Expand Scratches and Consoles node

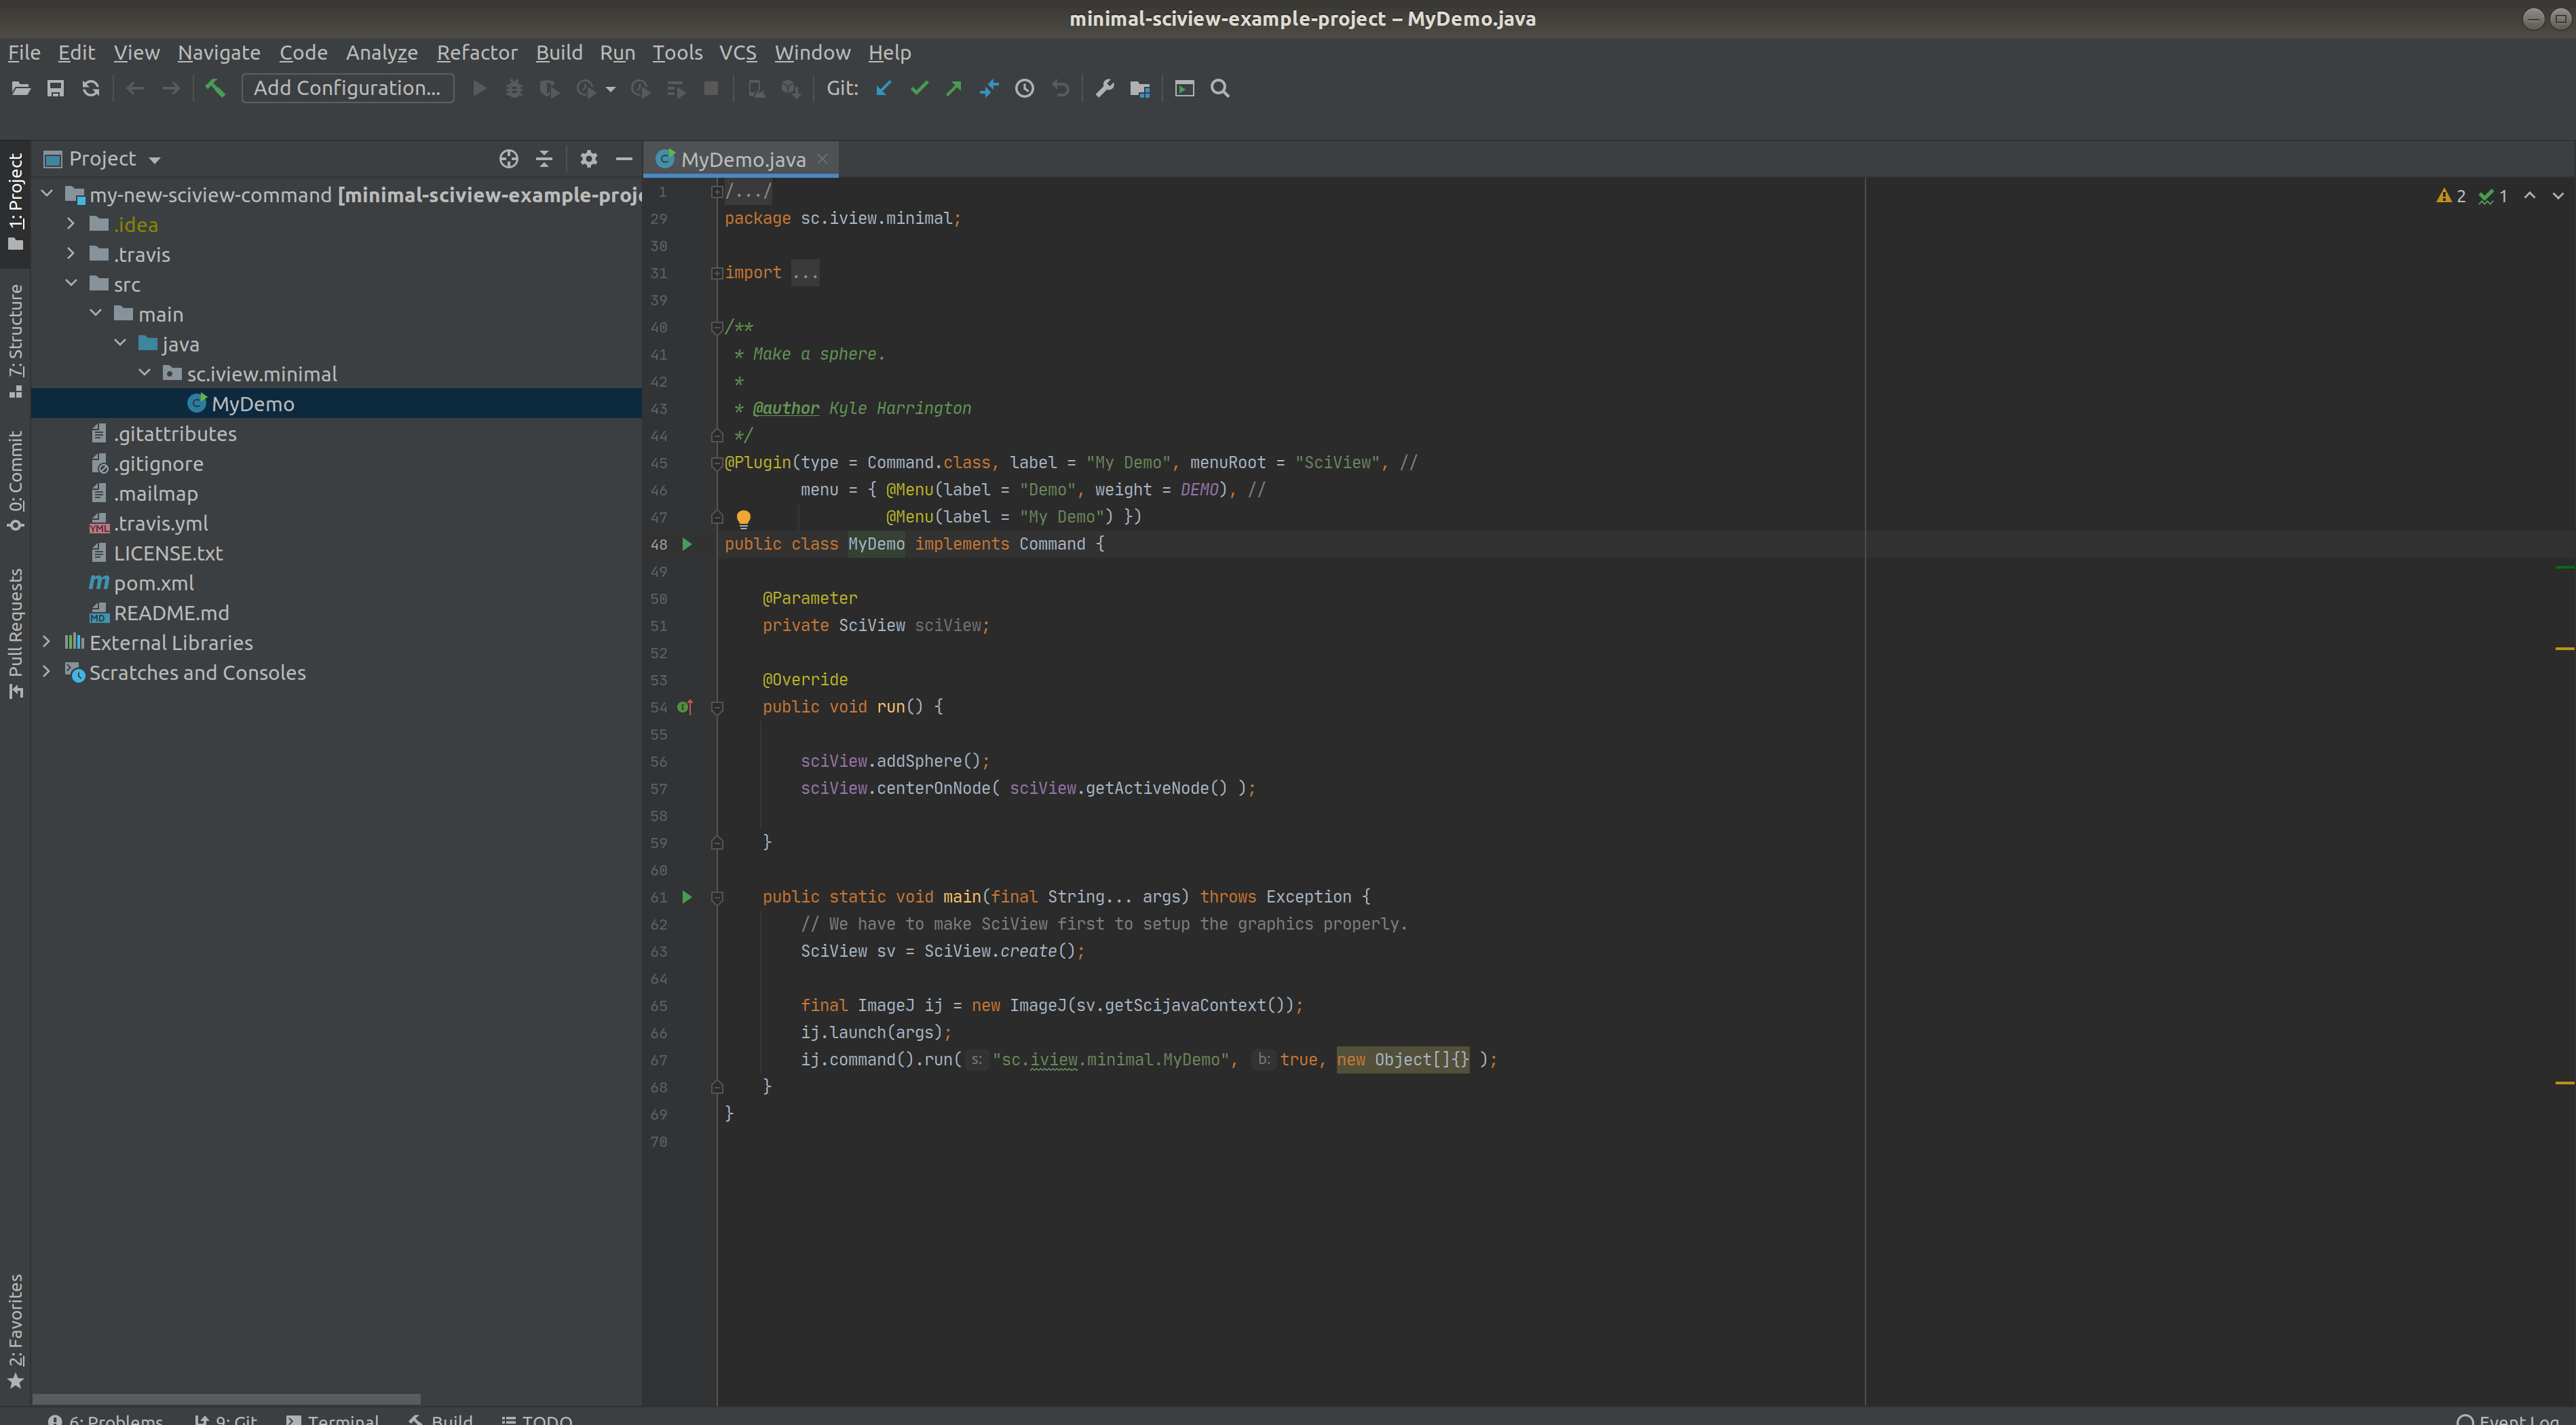[46, 672]
